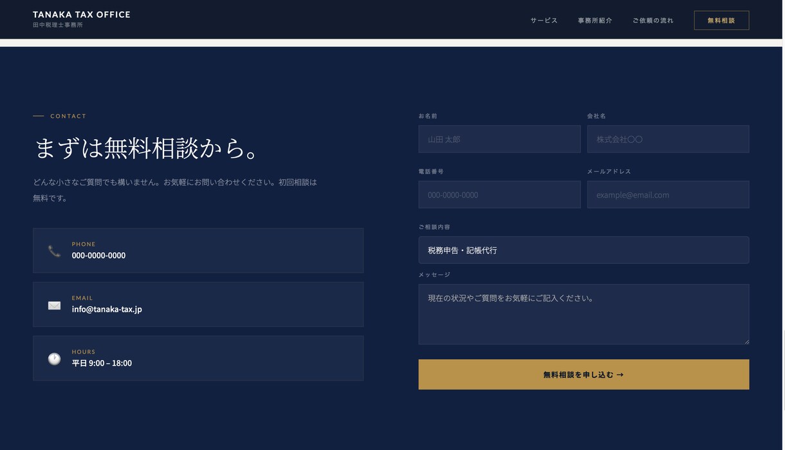Click the まずは無料相談から。 heading
The image size is (785, 450).
coord(147,149)
